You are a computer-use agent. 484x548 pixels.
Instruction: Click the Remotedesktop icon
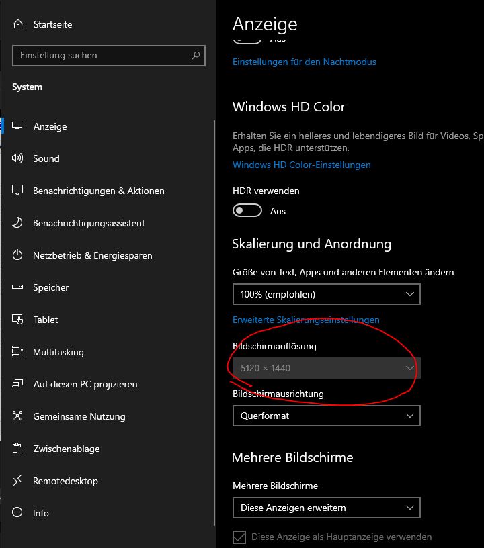coord(18,481)
